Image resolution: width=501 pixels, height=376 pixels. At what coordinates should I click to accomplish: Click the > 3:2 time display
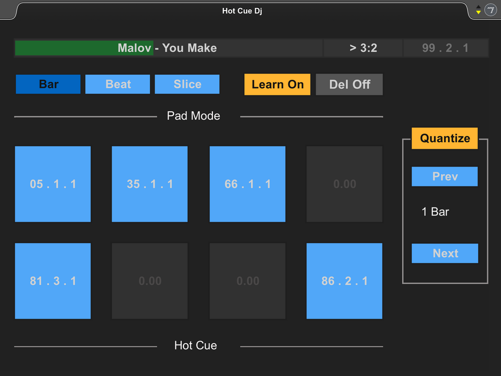click(363, 48)
